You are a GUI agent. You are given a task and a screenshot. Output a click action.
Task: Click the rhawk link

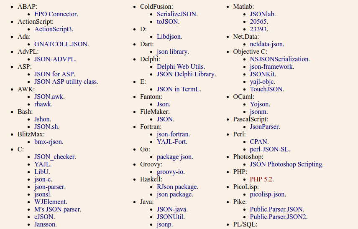point(43,104)
